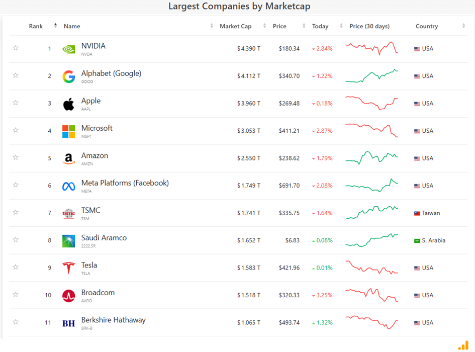
Task: Sort by the Country column header
Action: click(427, 26)
